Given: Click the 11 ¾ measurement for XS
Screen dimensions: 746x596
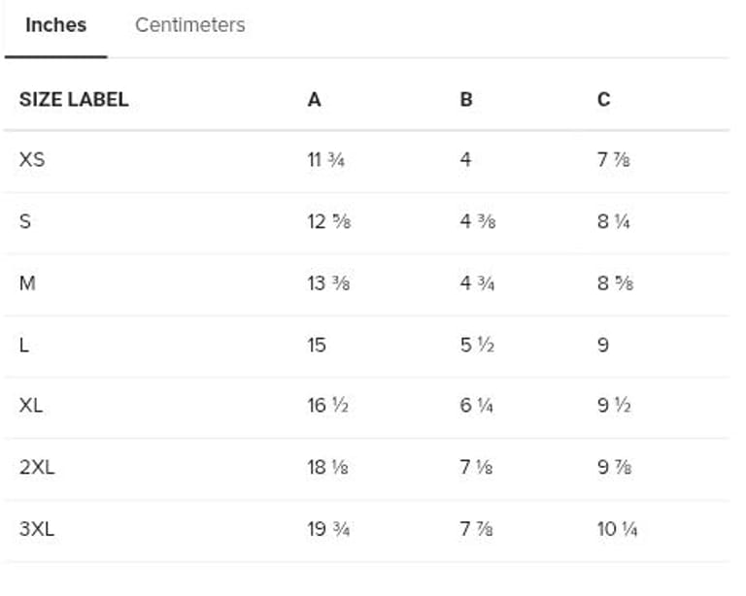Looking at the screenshot, I should coord(325,159).
